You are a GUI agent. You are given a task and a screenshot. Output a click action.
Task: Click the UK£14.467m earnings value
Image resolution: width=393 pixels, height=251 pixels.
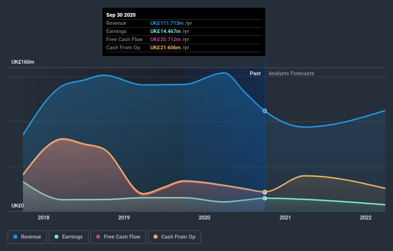point(166,31)
